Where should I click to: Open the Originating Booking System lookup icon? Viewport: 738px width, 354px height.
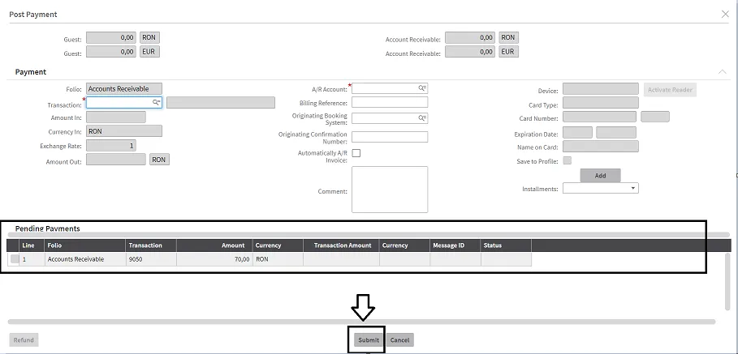[x=422, y=117]
